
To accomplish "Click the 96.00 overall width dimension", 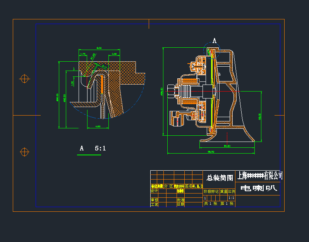I will [211, 152].
